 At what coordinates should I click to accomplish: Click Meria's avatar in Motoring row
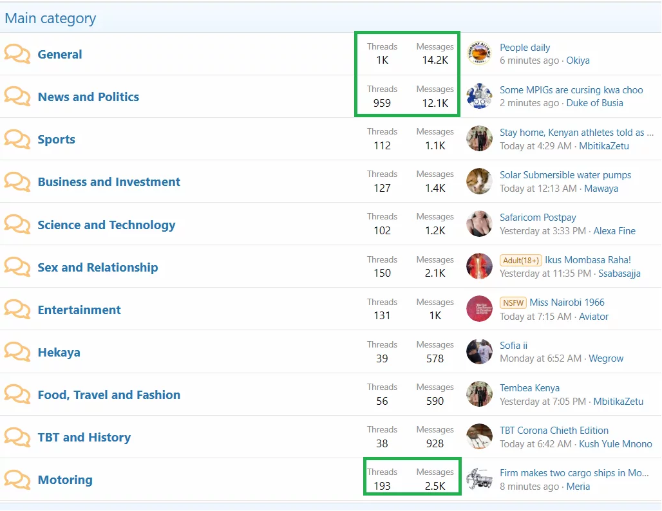tap(479, 479)
